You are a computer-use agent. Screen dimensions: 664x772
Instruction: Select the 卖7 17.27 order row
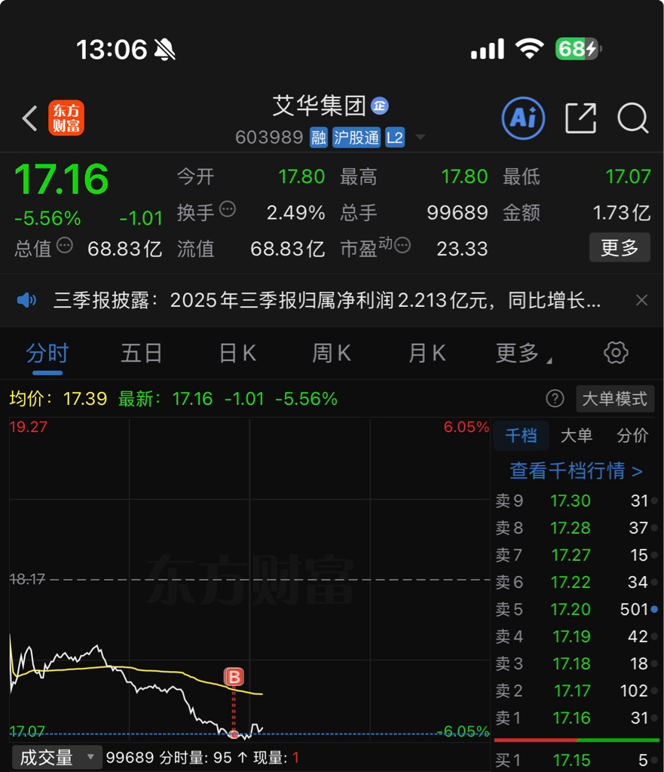[x=577, y=555]
